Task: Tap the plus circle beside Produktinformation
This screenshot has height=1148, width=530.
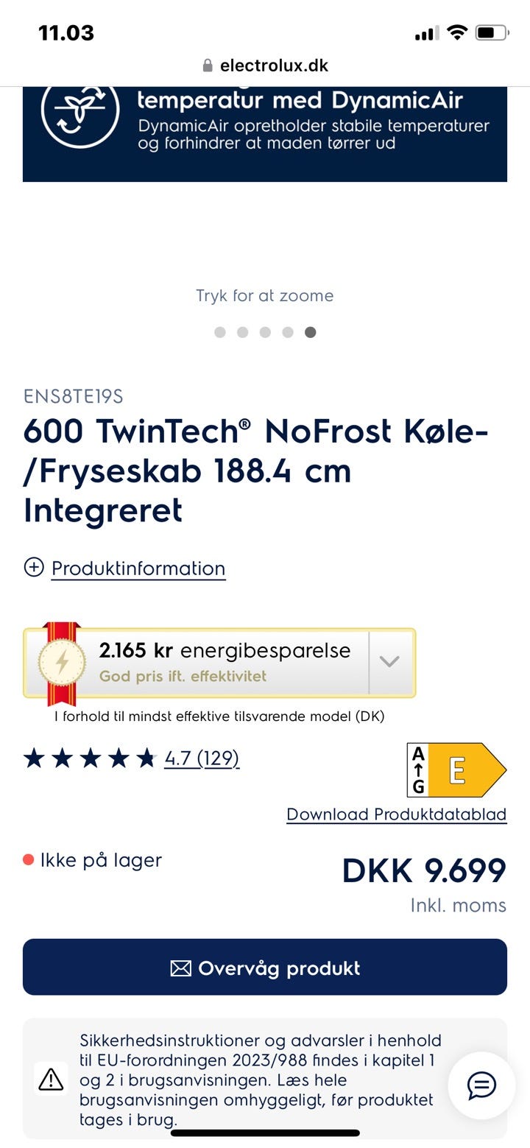Action: click(x=34, y=567)
